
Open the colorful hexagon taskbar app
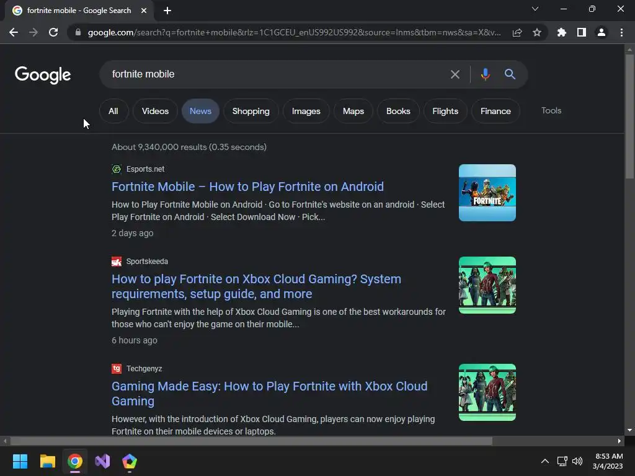click(x=130, y=461)
